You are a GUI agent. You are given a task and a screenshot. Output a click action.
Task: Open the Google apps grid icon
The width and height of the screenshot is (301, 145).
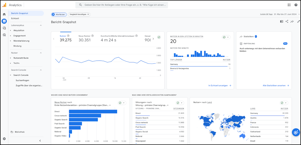tap(289, 5)
